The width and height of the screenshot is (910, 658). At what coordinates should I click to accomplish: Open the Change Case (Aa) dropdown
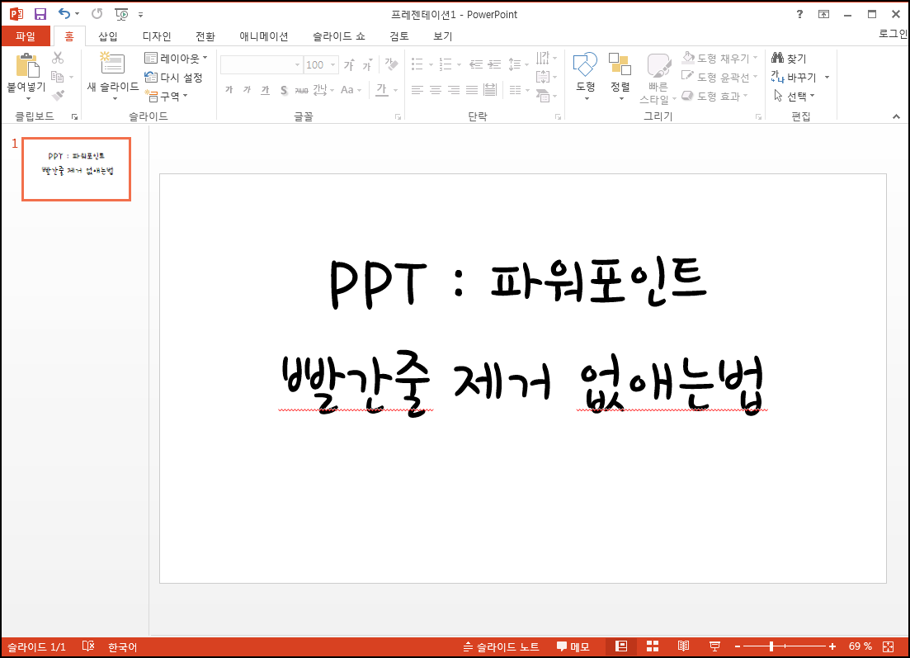(x=351, y=90)
